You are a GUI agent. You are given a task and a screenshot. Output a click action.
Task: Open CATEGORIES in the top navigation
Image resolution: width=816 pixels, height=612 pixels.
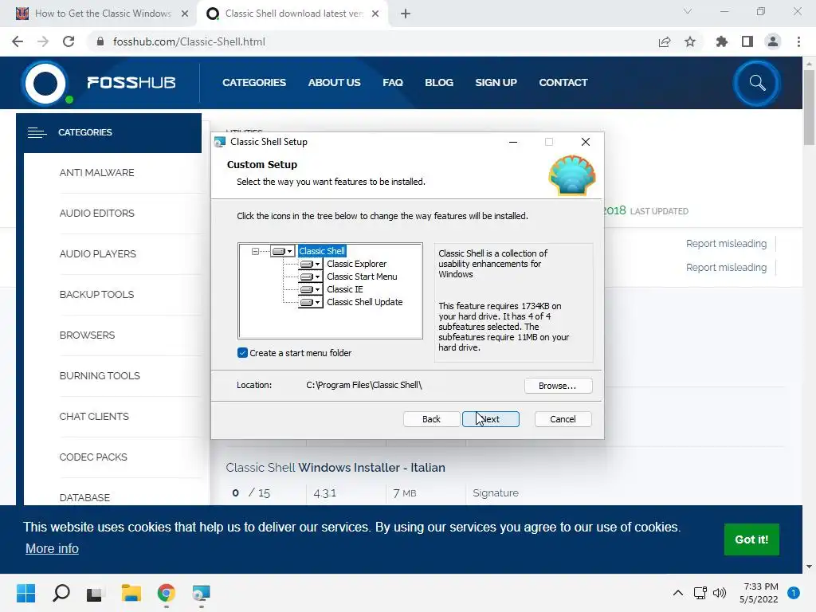[254, 83]
